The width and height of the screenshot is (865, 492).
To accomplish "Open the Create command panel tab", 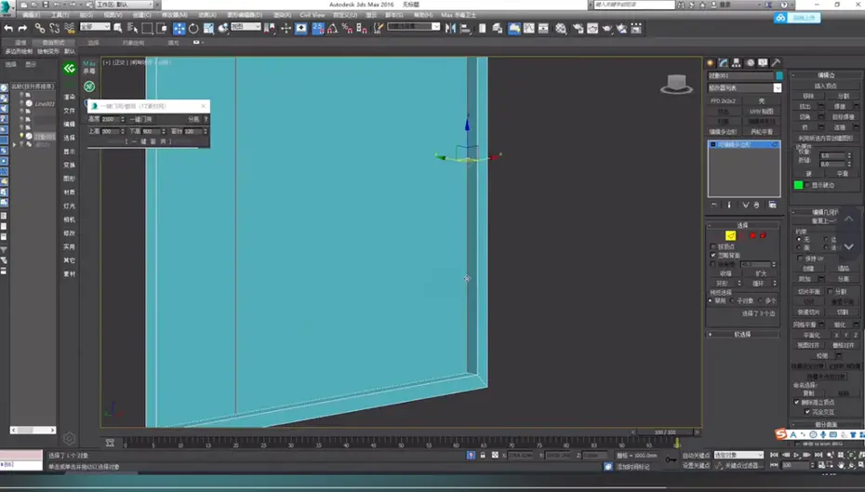I will pyautogui.click(x=711, y=63).
